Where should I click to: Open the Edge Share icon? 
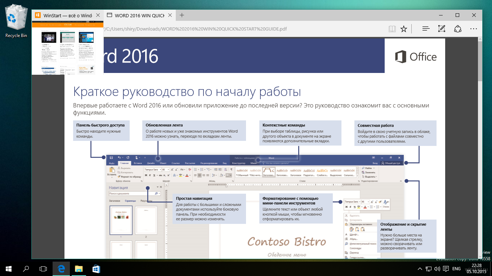pyautogui.click(x=457, y=29)
